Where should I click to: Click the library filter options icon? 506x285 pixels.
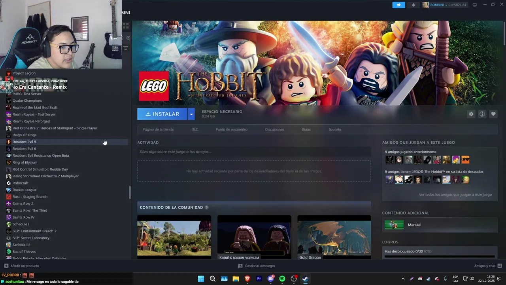click(126, 48)
